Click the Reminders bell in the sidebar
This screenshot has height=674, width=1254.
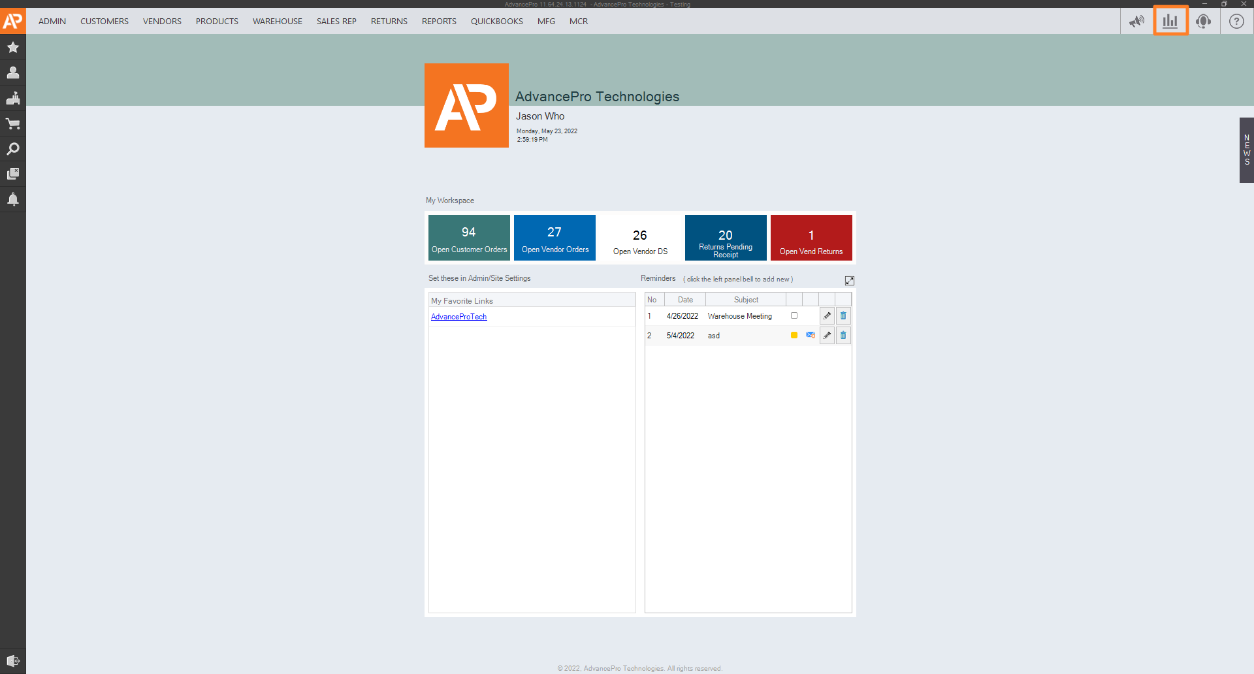[12, 199]
